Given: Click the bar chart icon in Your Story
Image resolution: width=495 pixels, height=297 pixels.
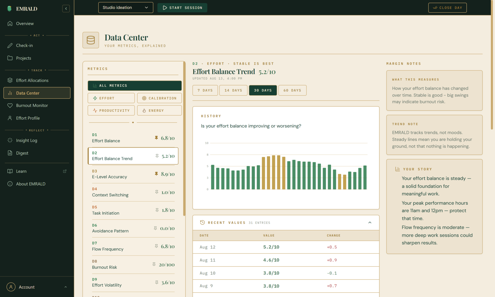Looking at the screenshot, I should click(x=398, y=169).
